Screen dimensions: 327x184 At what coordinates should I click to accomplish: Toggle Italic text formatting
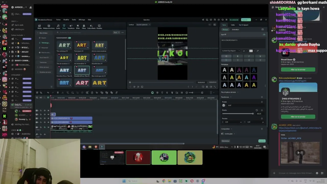pyautogui.click(x=249, y=56)
